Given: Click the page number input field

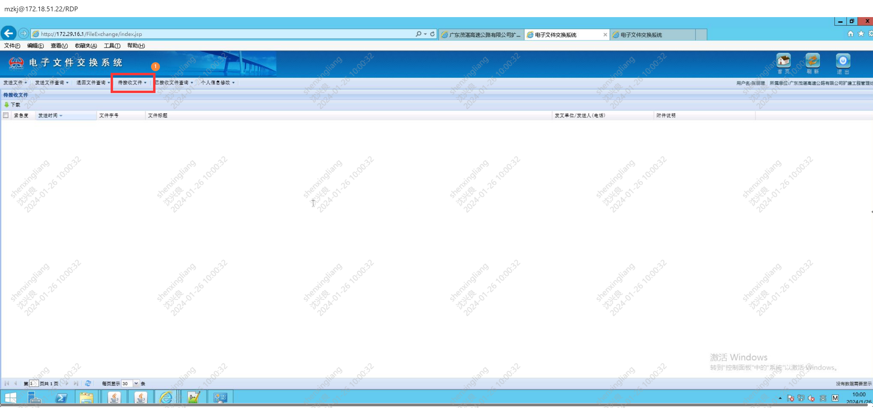Looking at the screenshot, I should 33,383.
